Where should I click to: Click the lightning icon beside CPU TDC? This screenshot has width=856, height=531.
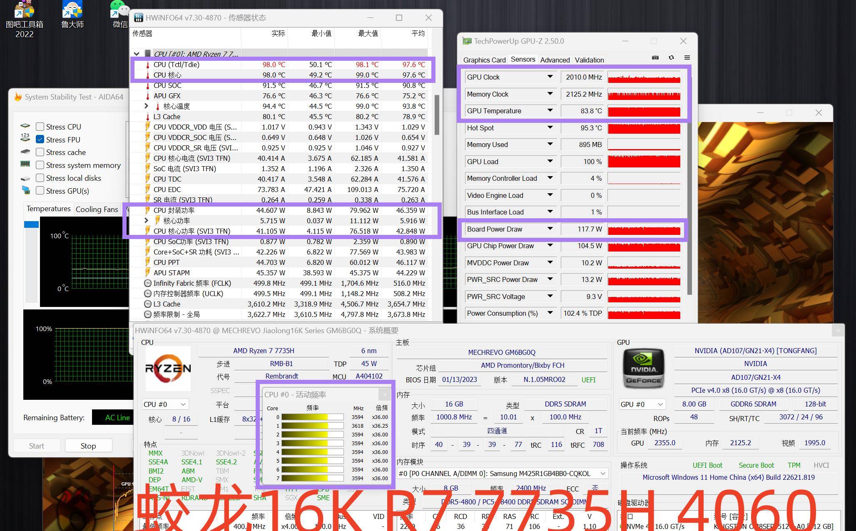[x=147, y=179]
